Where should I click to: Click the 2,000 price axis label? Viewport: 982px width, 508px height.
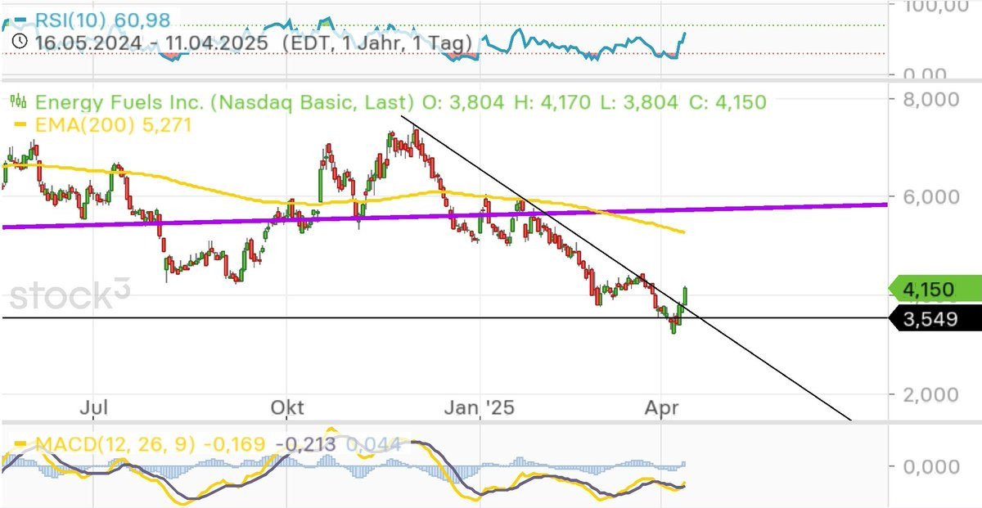point(930,393)
